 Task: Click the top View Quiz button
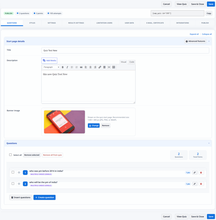click(182, 4)
